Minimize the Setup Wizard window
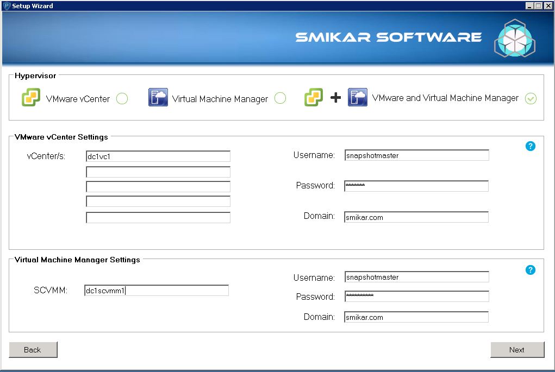This screenshot has height=372, width=555. pyautogui.click(x=529, y=5)
